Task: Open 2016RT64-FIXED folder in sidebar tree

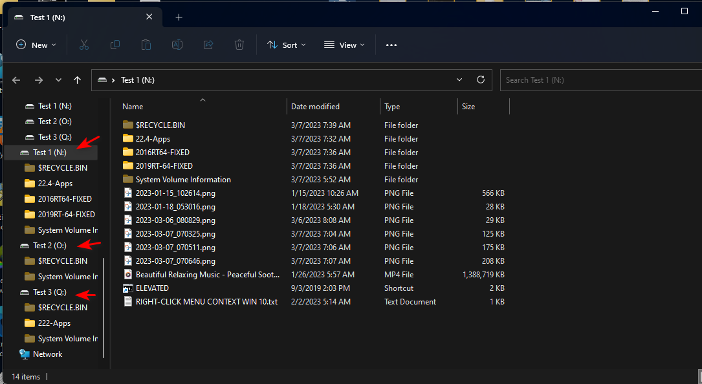Action: (x=65, y=198)
